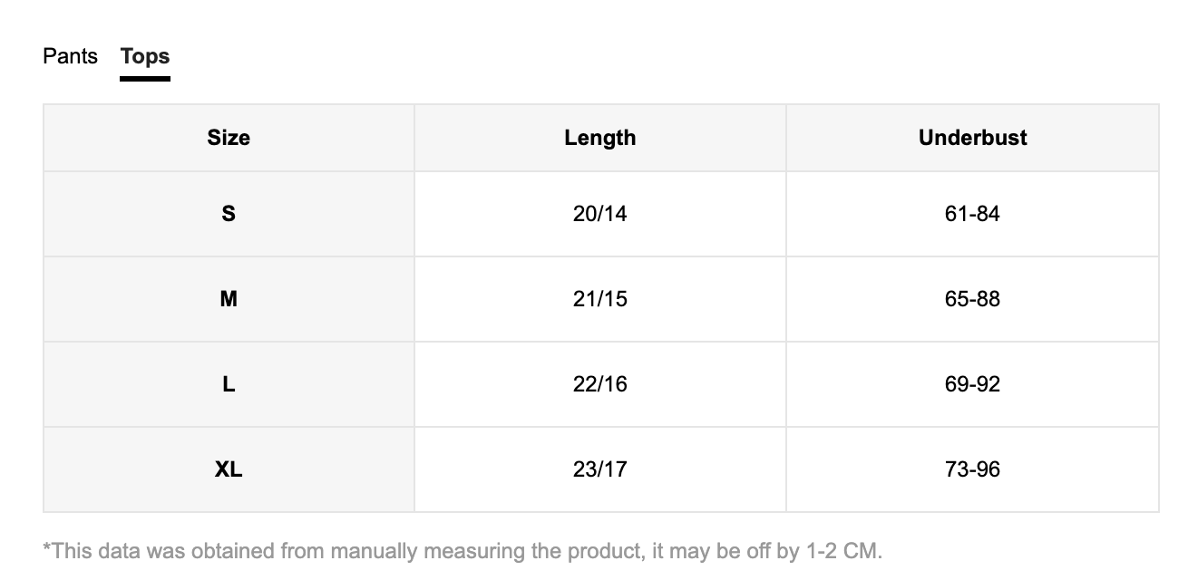1188x580 pixels.
Task: Click the Size column header
Action: click(229, 138)
